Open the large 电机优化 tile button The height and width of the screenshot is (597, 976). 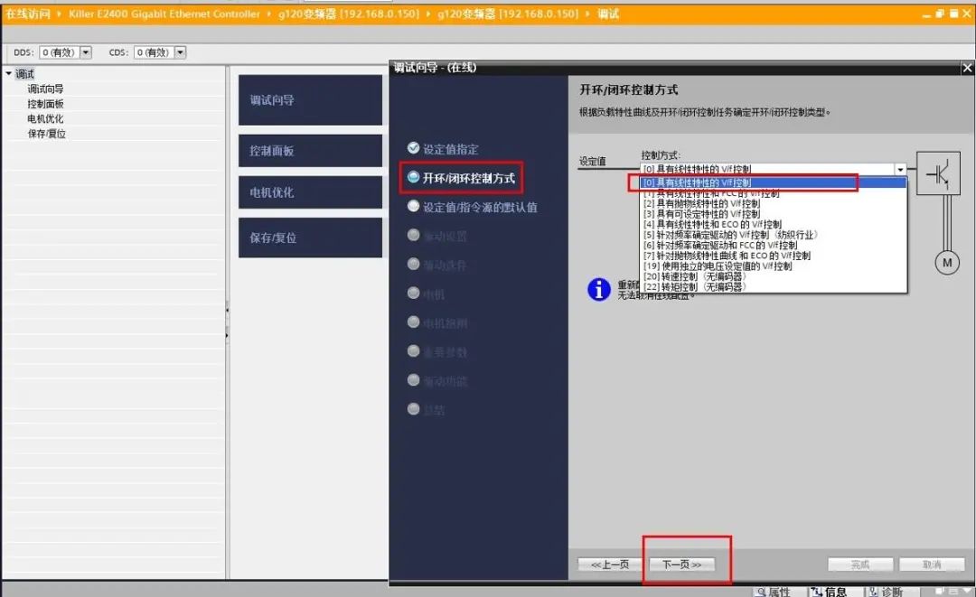[x=310, y=192]
